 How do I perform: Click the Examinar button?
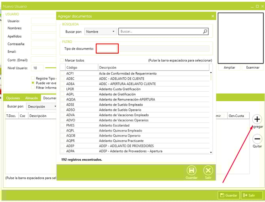252,67
